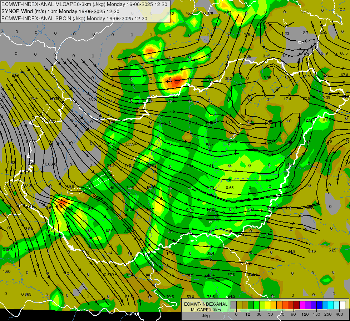Image resolution: width=350 pixels, height=321 pixels.
Task: Select the lime yellow-green legend swatch
Action: coord(262,305)
